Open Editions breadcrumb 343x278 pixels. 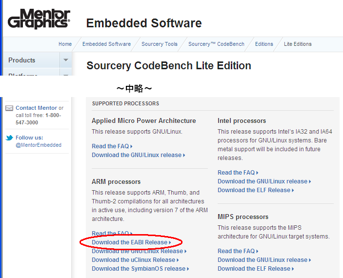coord(264,44)
